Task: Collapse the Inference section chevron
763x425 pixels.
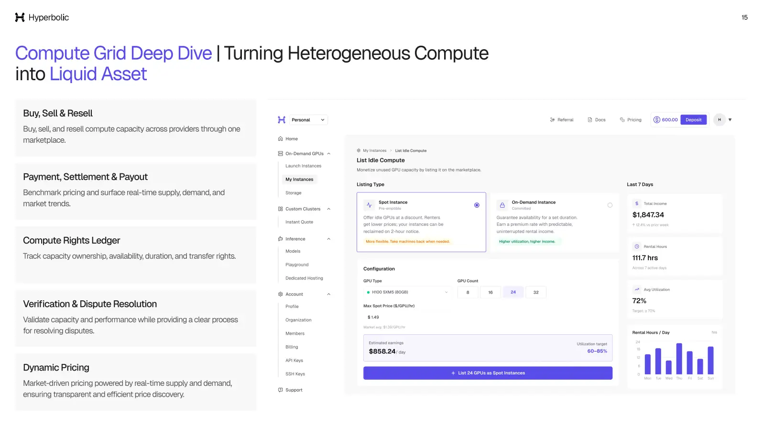Action: tap(329, 239)
